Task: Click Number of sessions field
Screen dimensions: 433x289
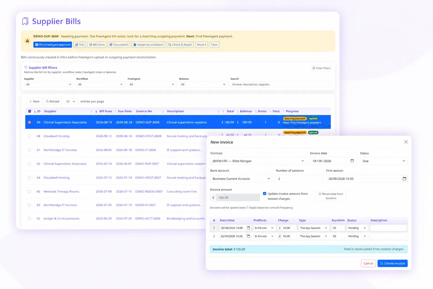Action: 299,179
